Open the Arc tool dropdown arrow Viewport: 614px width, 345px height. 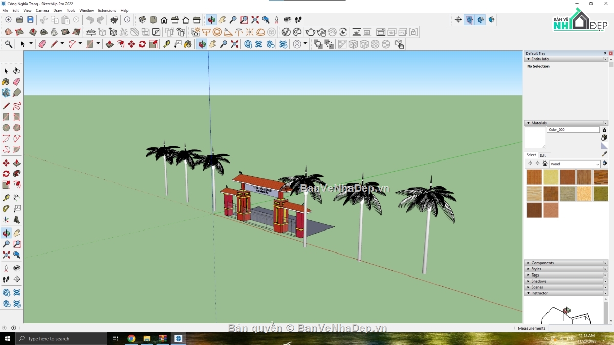(x=80, y=44)
